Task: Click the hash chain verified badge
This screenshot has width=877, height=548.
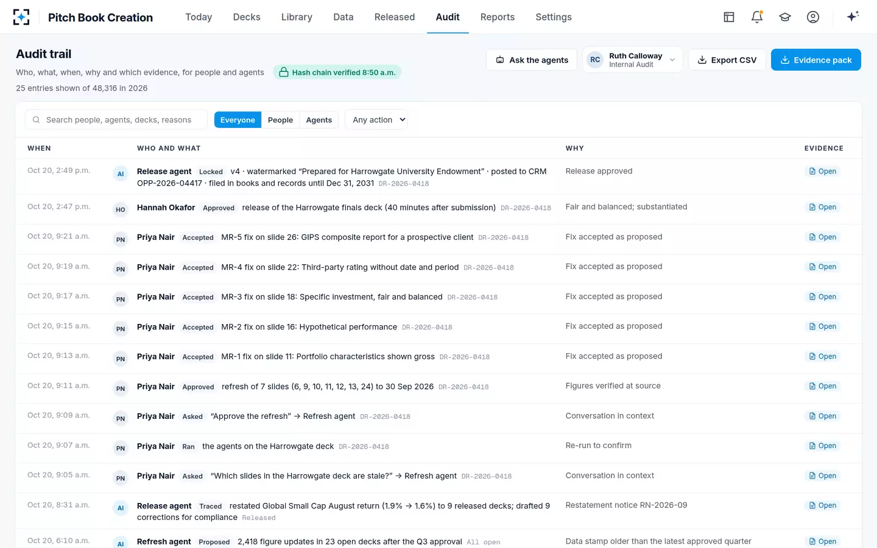Action: pyautogui.click(x=337, y=72)
